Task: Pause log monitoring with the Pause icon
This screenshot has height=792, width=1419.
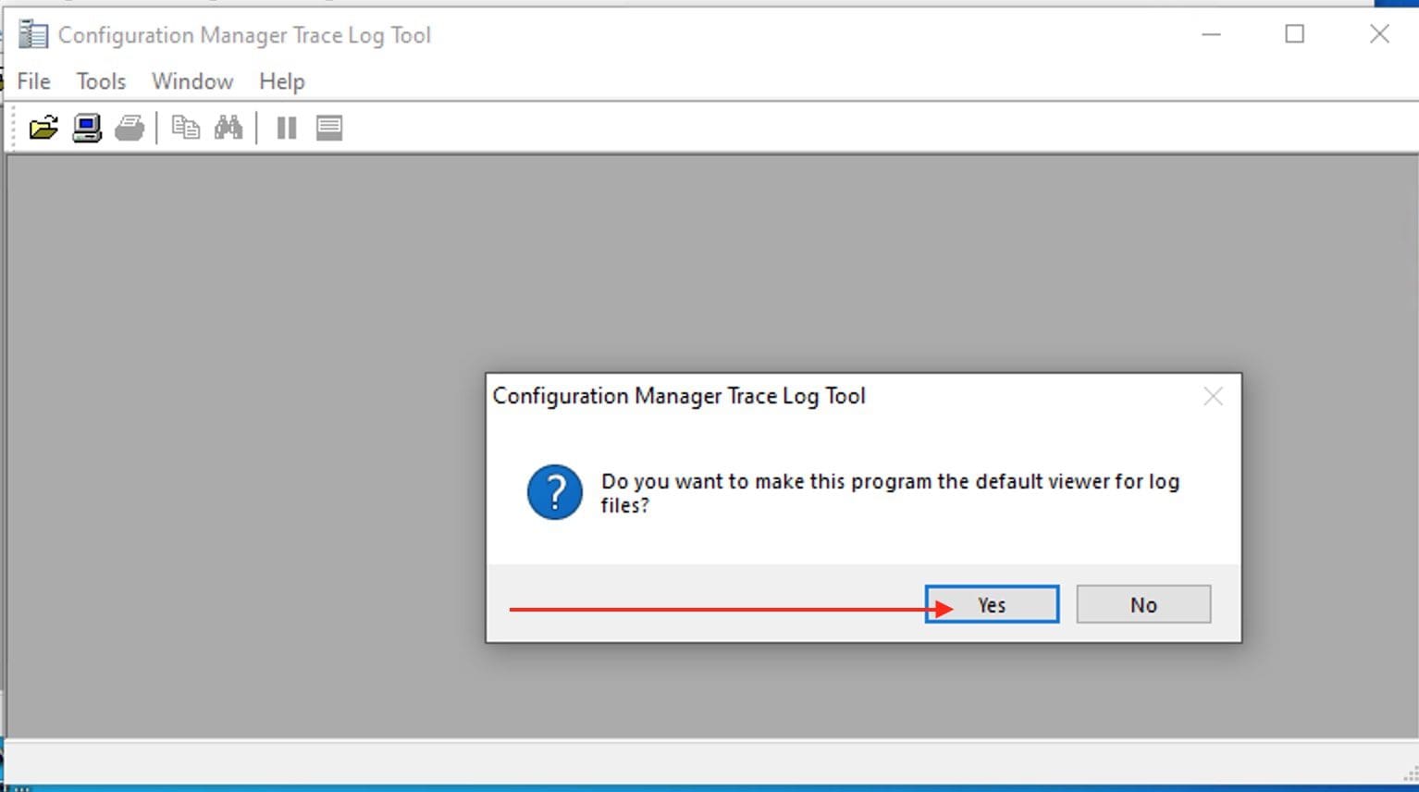Action: coord(287,128)
